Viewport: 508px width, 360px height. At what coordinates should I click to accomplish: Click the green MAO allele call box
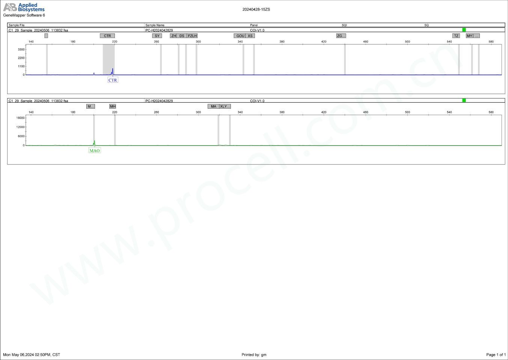[x=95, y=150]
